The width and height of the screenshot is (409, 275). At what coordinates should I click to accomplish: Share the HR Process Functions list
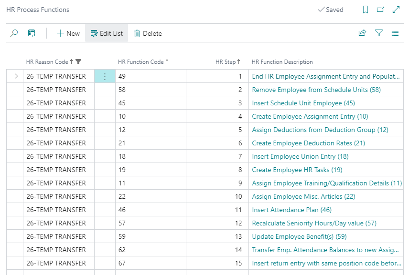(362, 33)
